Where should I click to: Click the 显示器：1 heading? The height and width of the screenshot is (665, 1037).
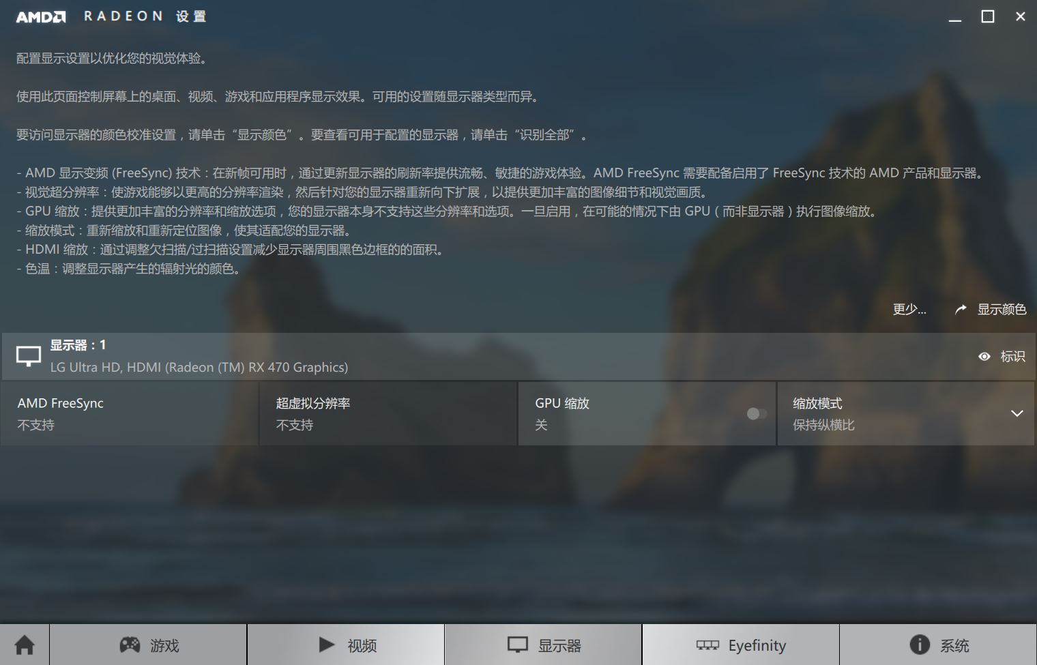click(78, 345)
